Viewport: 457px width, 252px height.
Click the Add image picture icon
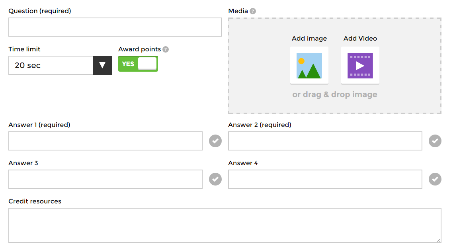coord(309,65)
